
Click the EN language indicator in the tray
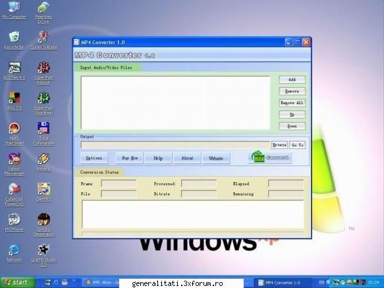[321, 282]
